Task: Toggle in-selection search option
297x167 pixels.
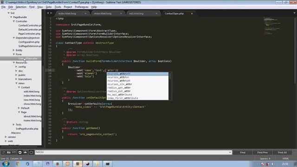Action: 25,153
